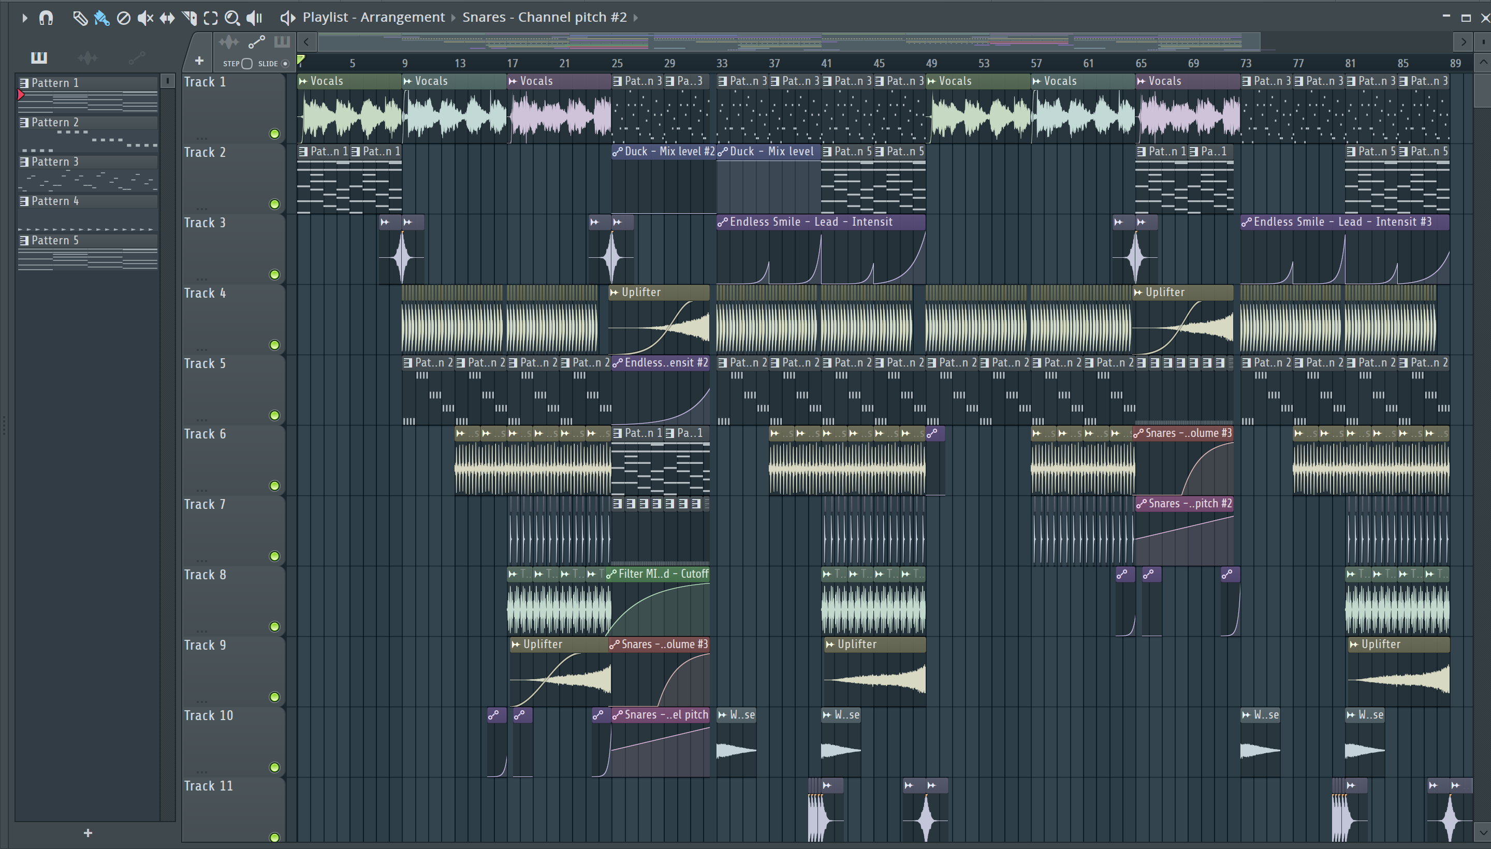Screen dimensions: 1491x849
Task: Select the Track 11 header
Action: coord(233,809)
